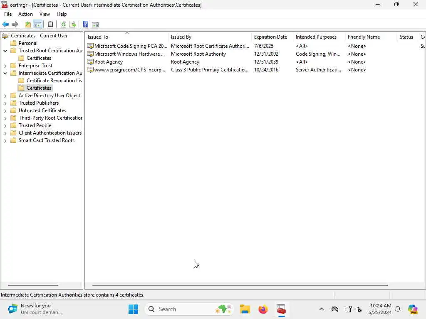Viewport: 426px width, 319px height.
Task: Expand the Untrusted Certificates node
Action: 5,110
